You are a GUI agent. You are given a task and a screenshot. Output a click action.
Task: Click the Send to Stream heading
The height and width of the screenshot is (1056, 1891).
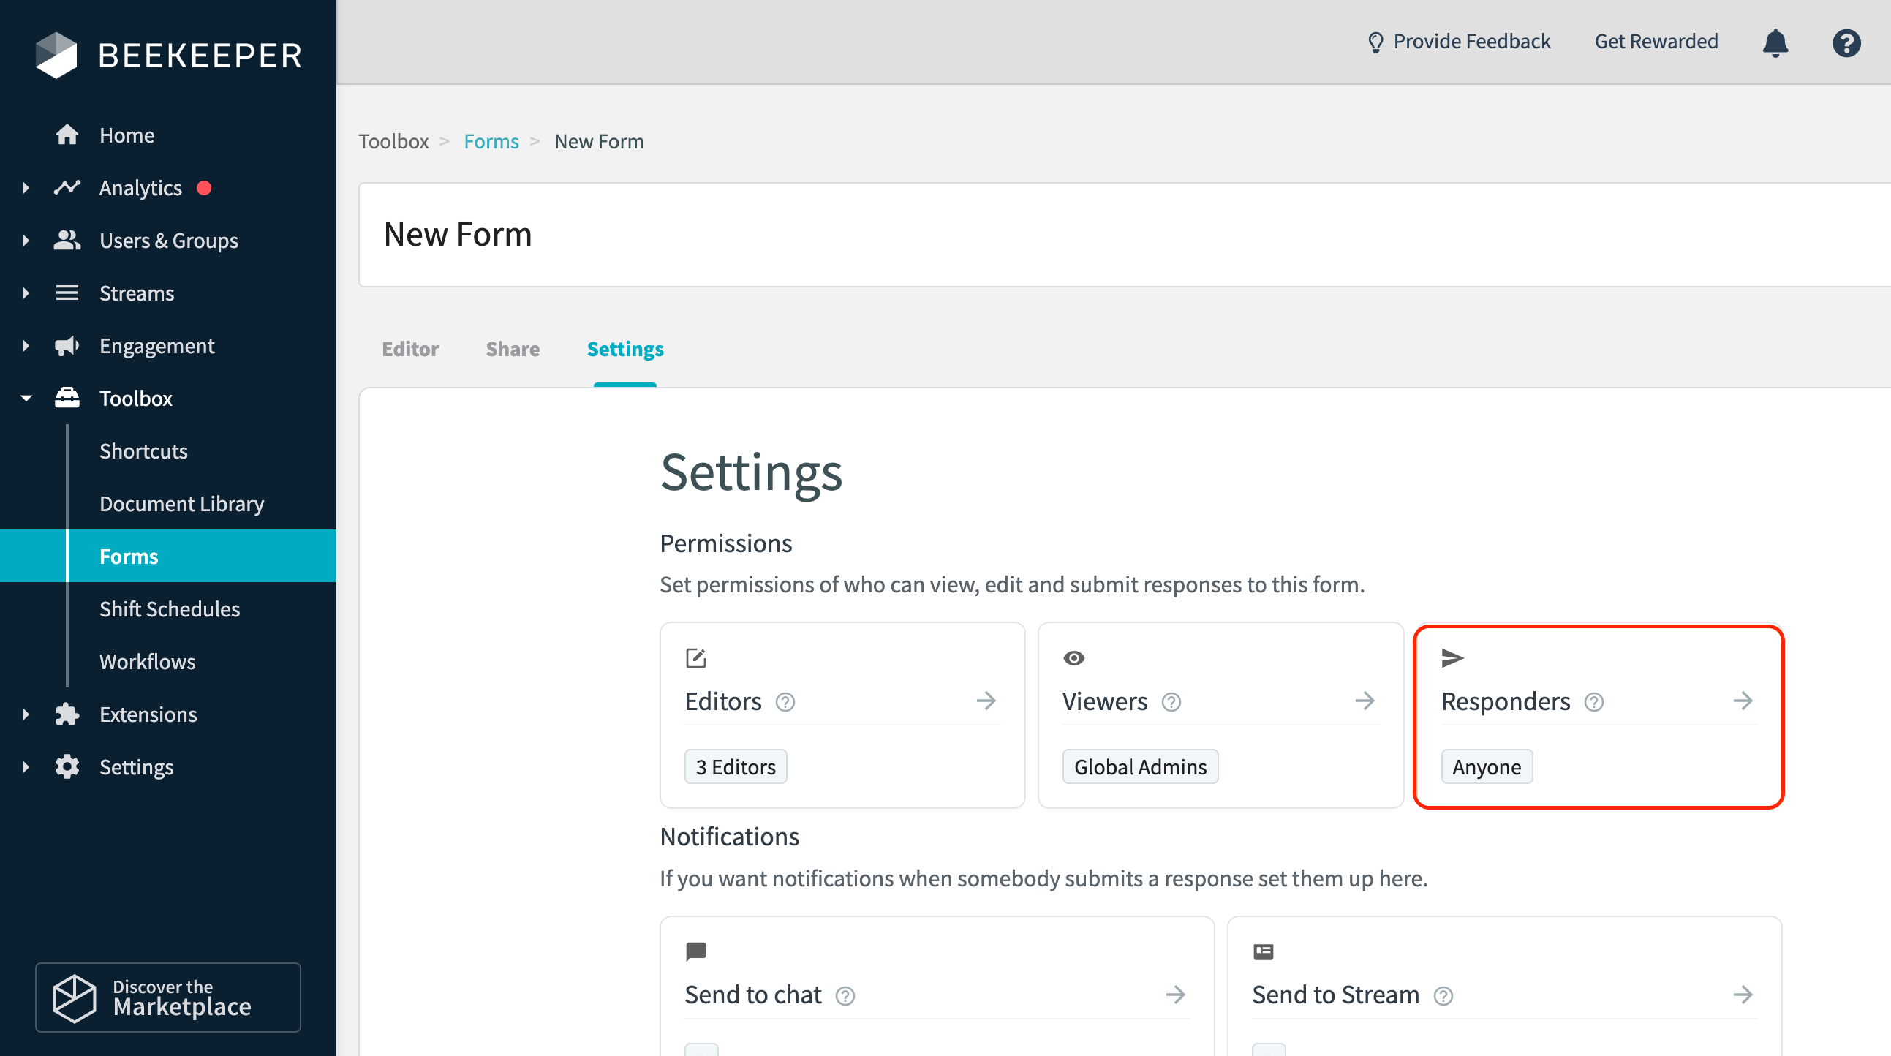click(1335, 995)
